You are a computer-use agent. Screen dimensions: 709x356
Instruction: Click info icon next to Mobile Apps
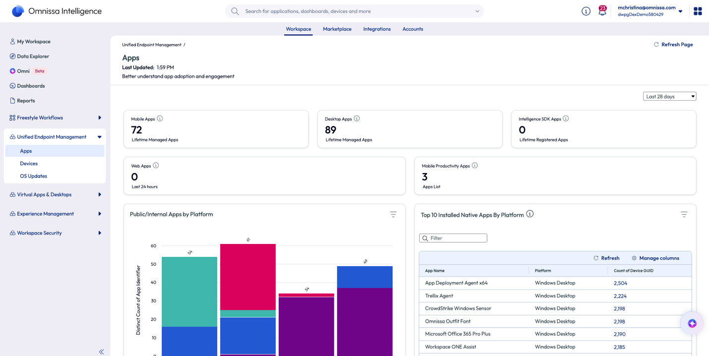click(160, 119)
